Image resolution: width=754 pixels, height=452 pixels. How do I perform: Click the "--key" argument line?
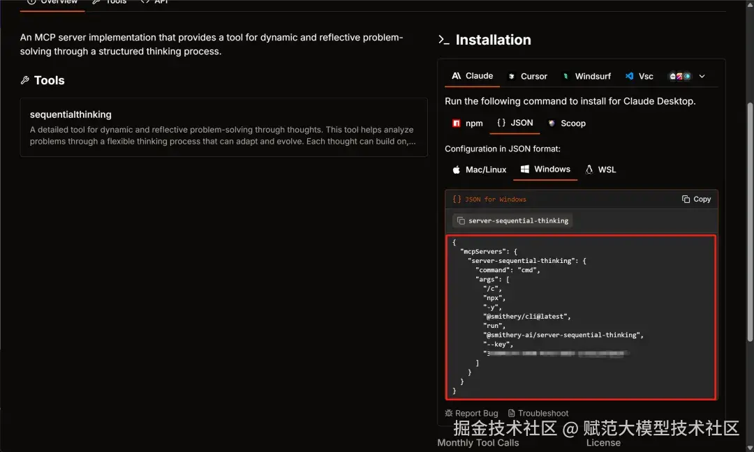coord(498,345)
